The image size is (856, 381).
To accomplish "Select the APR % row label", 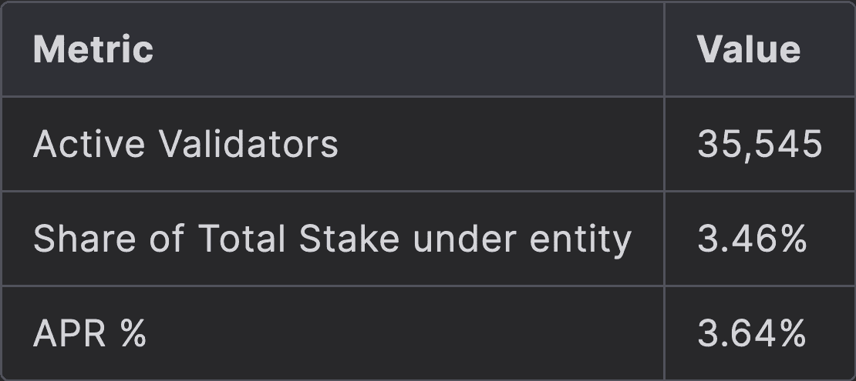I will (89, 334).
